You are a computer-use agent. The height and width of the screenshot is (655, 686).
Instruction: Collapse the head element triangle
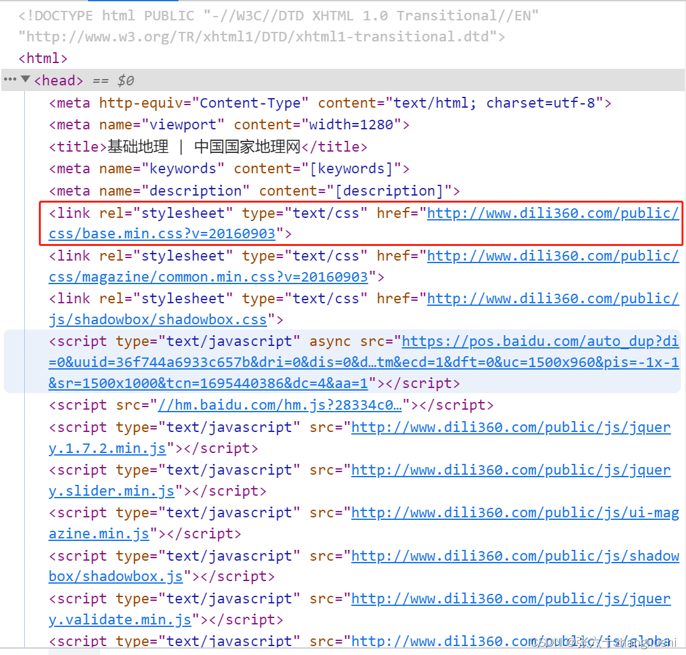pyautogui.click(x=26, y=79)
